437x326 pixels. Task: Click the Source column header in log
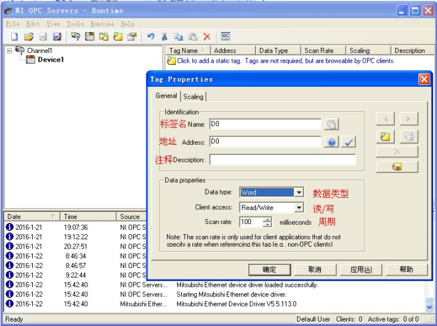point(131,216)
